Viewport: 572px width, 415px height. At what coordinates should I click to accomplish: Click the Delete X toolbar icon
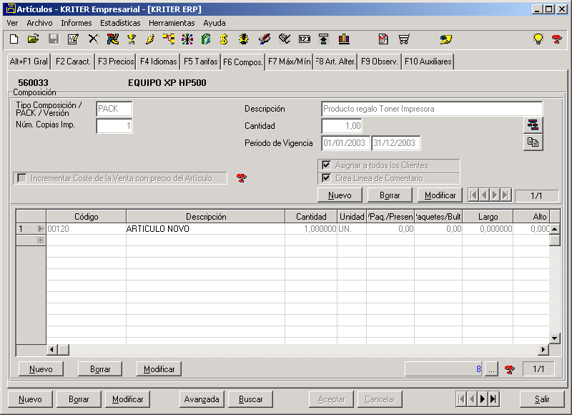(x=94, y=39)
